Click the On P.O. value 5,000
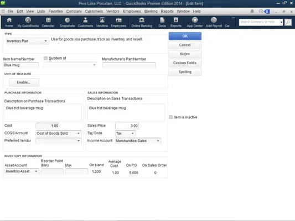Viewport: 295px width, 221px height. tap(133, 172)
